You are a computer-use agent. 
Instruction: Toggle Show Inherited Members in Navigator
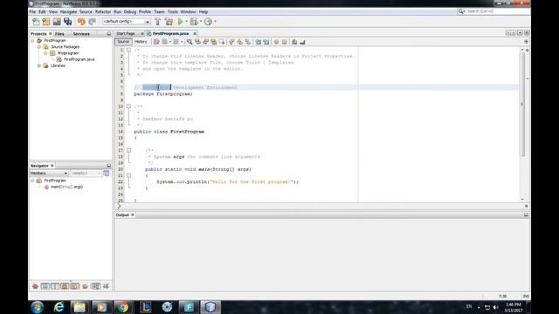tap(35, 286)
